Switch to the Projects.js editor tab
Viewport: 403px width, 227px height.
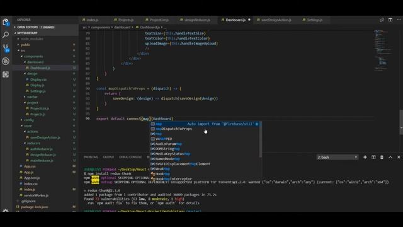pyautogui.click(x=125, y=20)
